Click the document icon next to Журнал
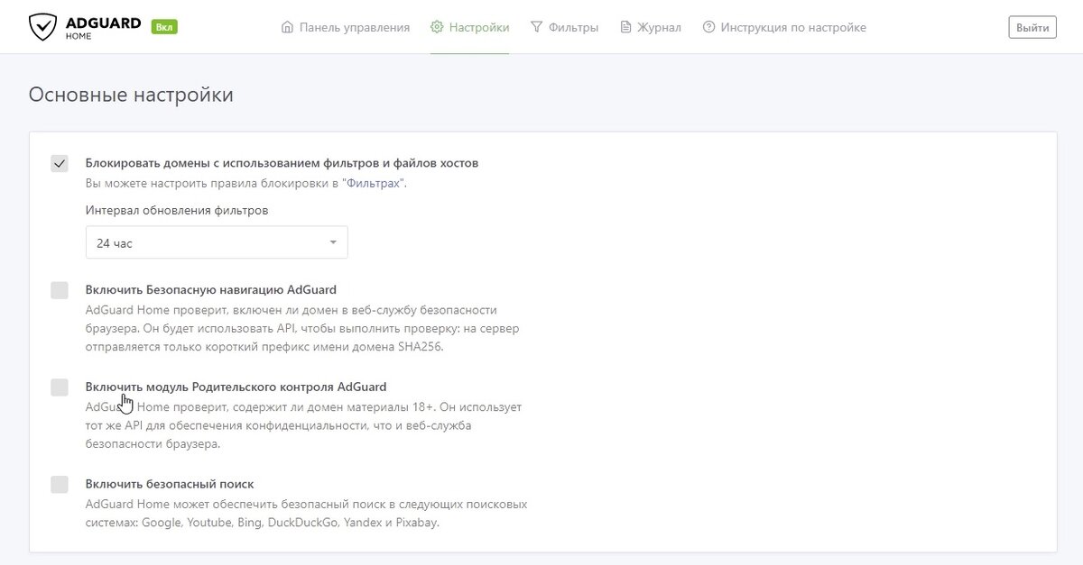The width and height of the screenshot is (1083, 565). [625, 27]
